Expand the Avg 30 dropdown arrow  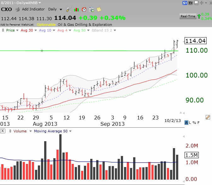[x=36, y=30]
